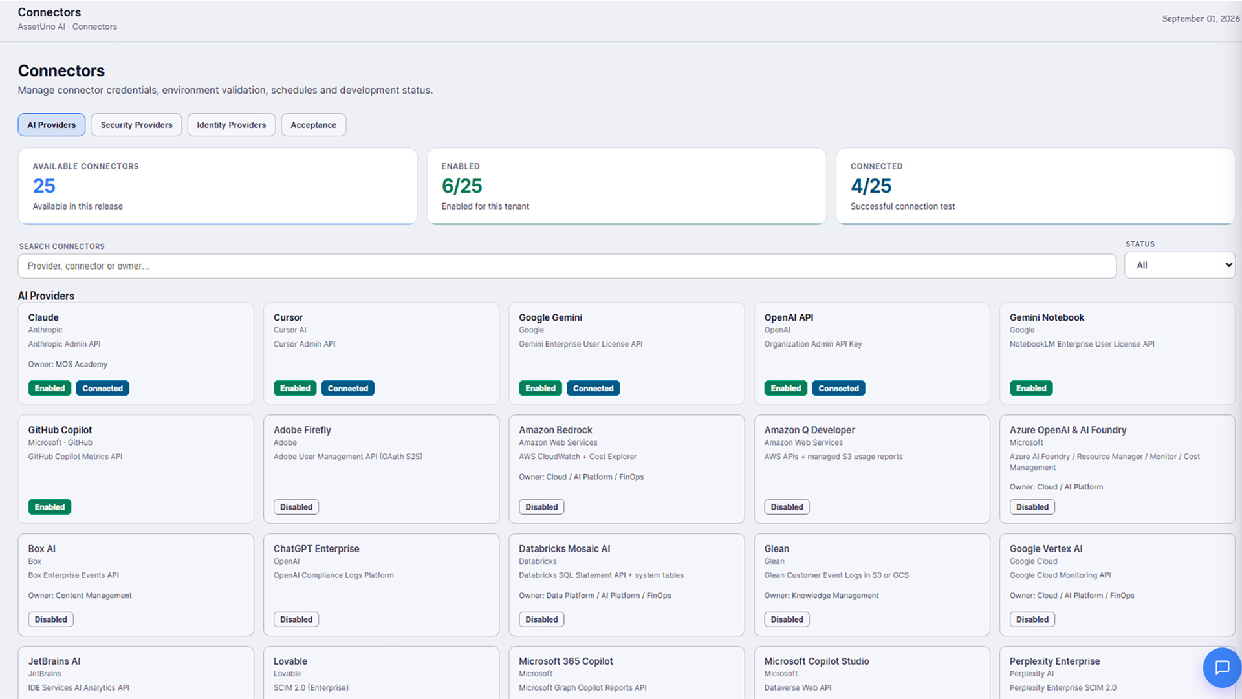Click the Disabled badge on Azure OpenAI card
Screen dimensions: 1242x699
(x=1032, y=507)
